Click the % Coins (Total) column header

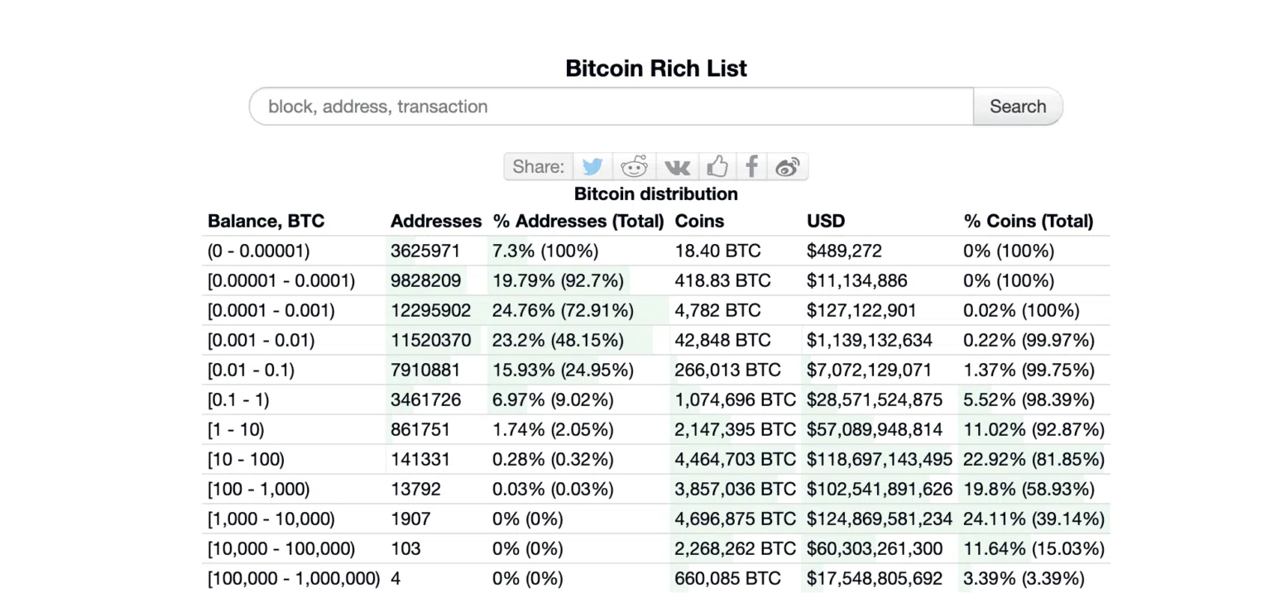coord(1029,221)
